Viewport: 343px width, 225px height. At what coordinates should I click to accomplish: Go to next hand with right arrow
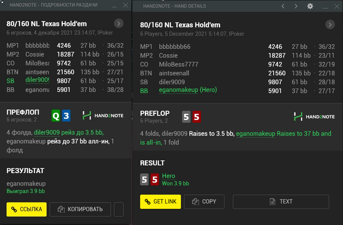296,6
